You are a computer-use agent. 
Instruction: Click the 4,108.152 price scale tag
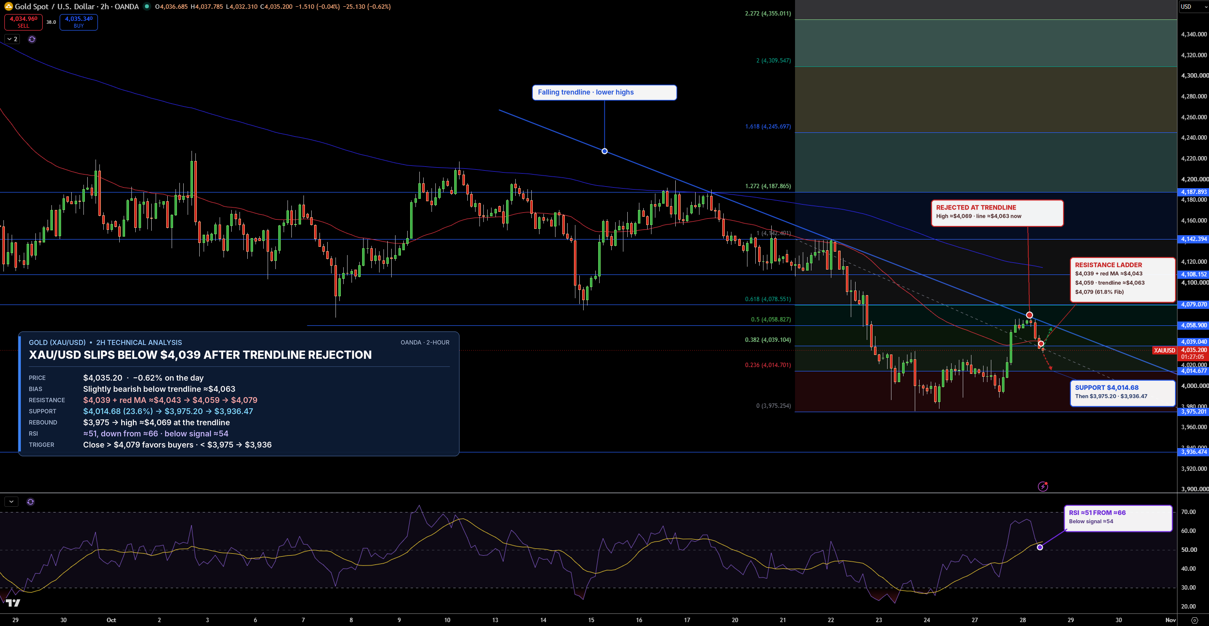pos(1193,274)
